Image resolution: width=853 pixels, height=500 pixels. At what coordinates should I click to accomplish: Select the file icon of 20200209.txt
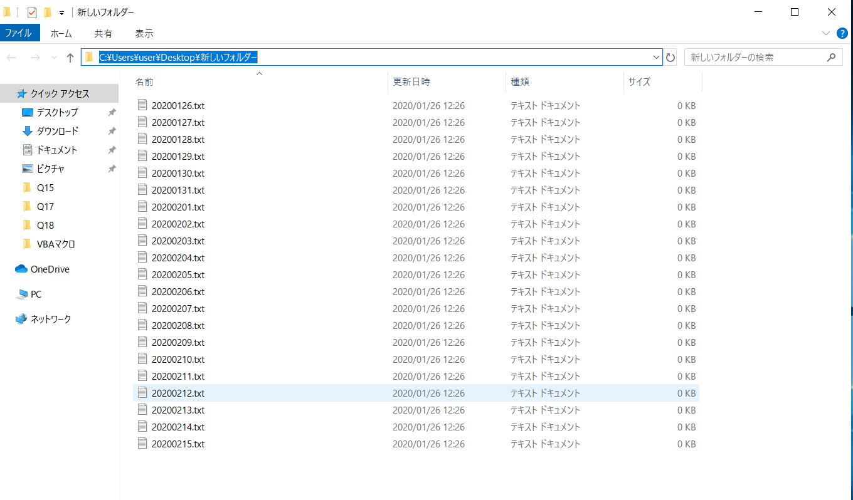142,342
